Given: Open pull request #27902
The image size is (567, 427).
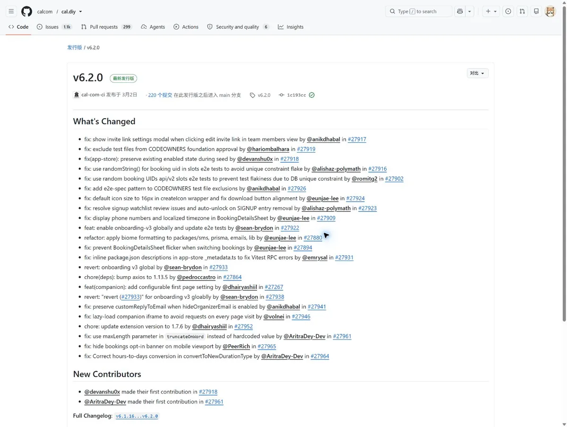Looking at the screenshot, I should coord(394,179).
